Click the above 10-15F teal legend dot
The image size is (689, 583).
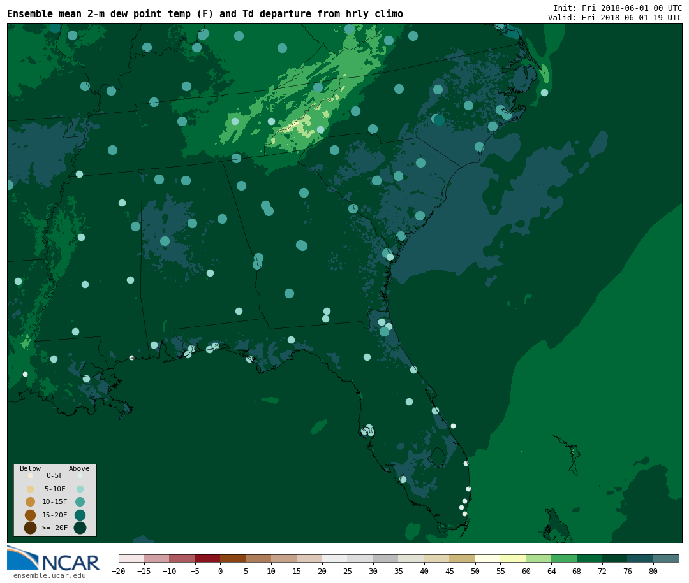point(80,502)
